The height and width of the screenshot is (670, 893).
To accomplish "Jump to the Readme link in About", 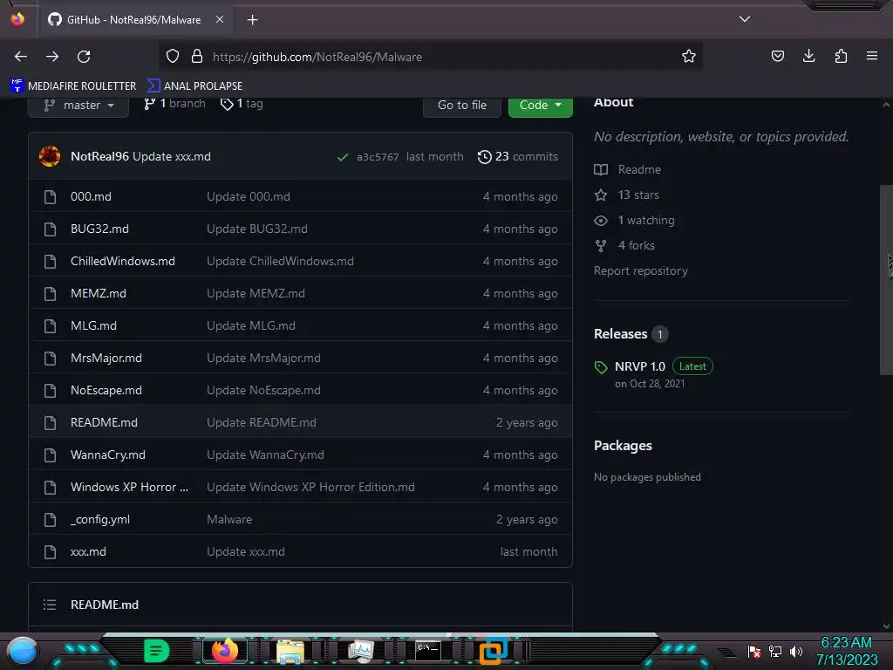I will coord(628,170).
